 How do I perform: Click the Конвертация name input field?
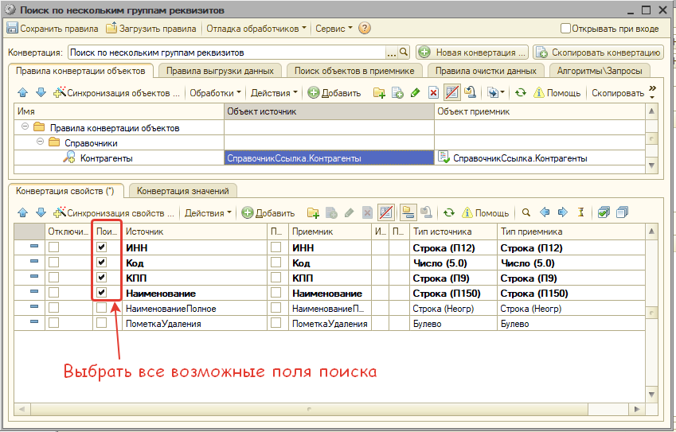coord(227,53)
